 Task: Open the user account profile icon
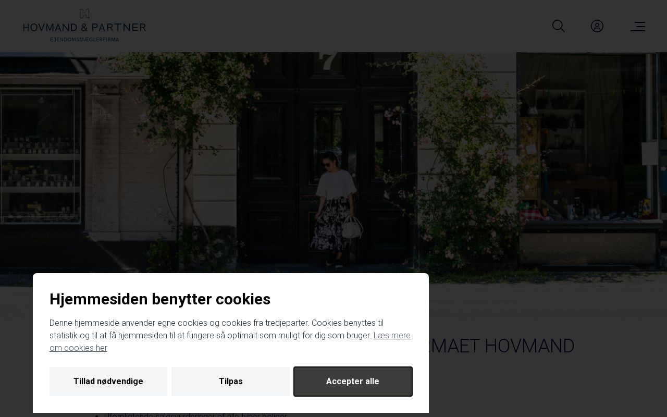tap(597, 26)
